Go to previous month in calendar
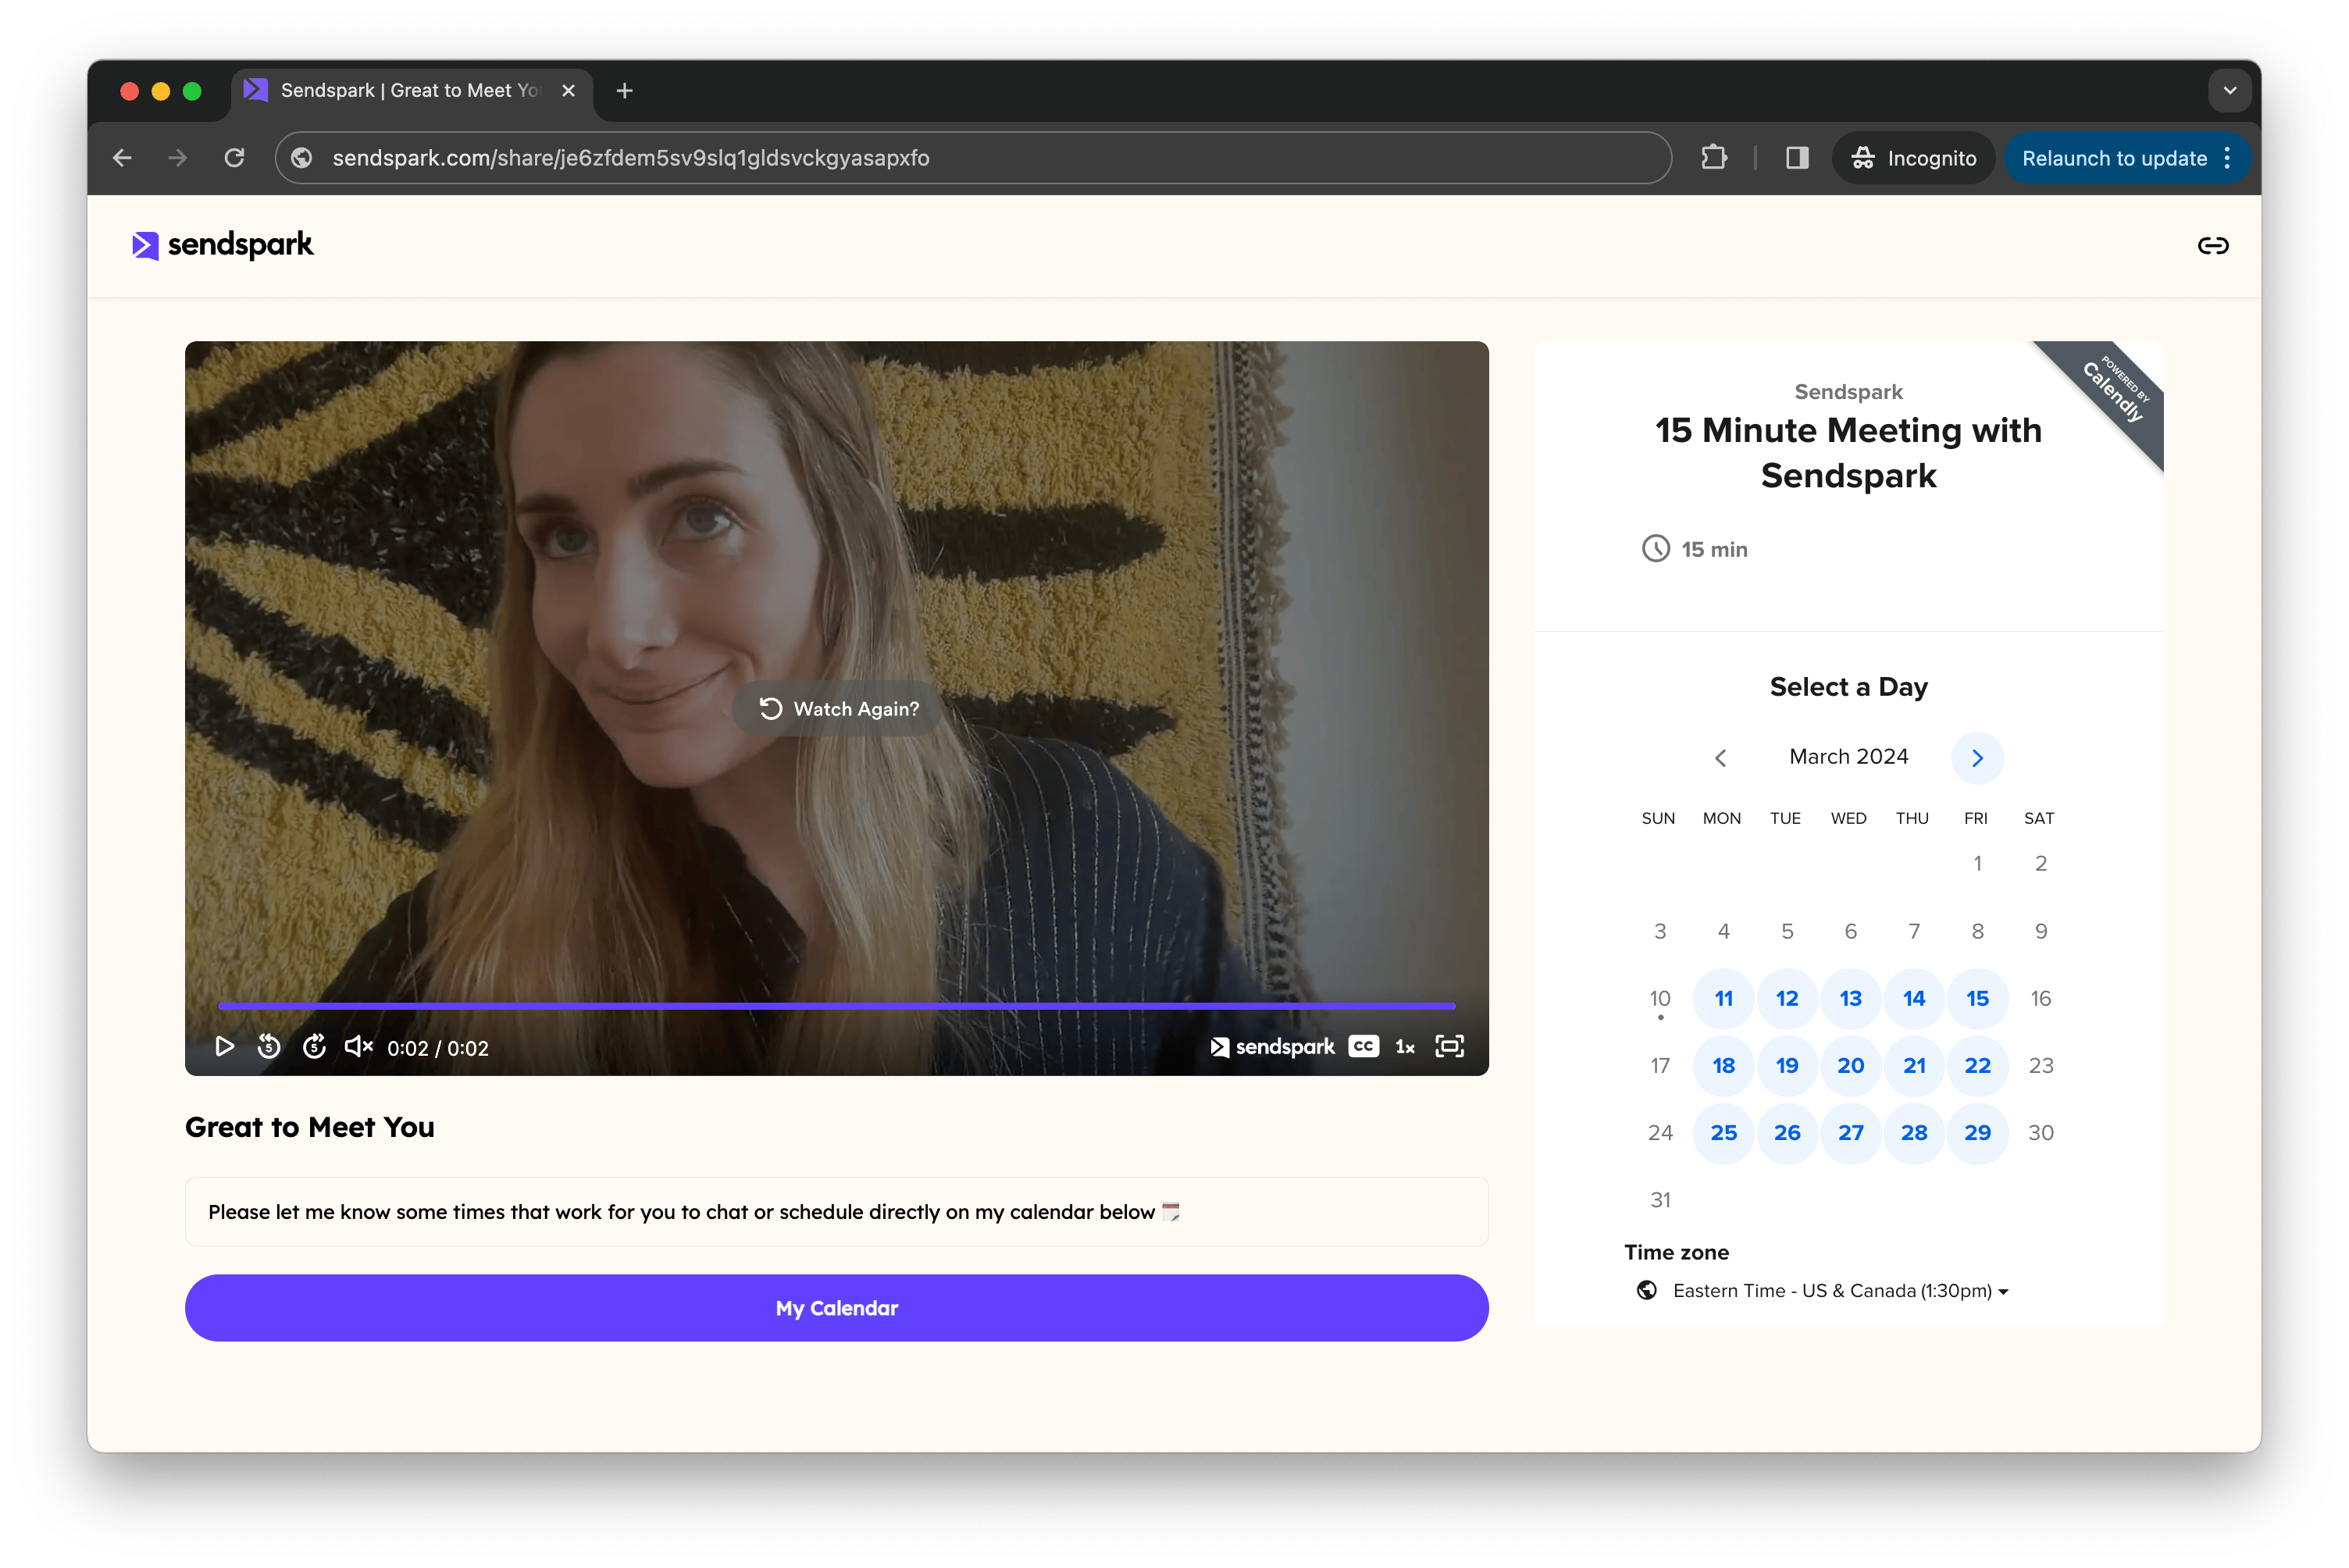The width and height of the screenshot is (2349, 1568). (x=1721, y=758)
